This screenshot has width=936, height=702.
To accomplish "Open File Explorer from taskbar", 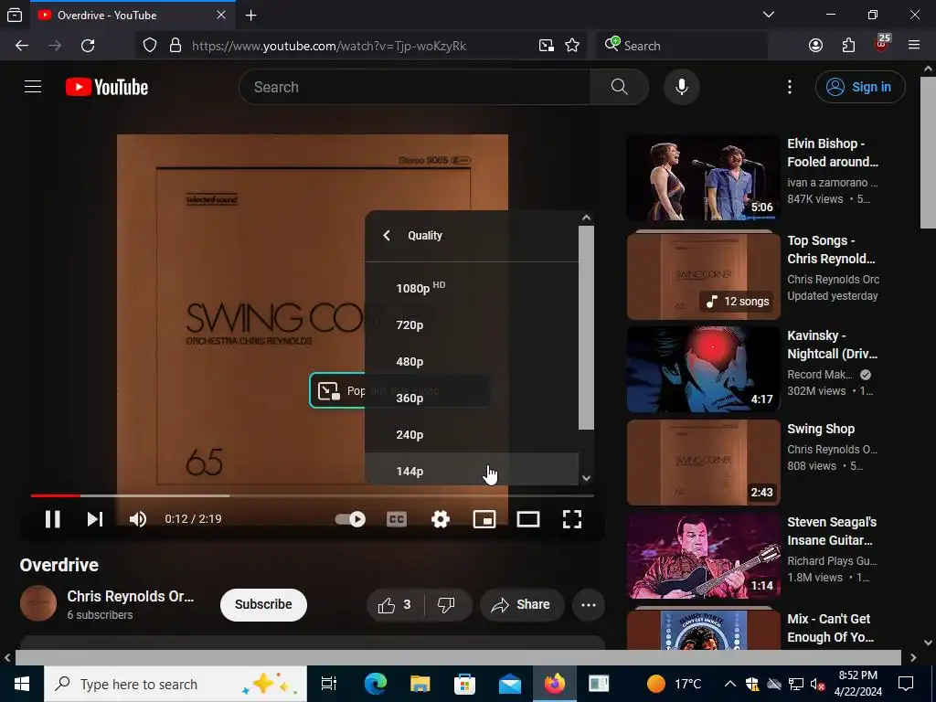I will click(x=420, y=684).
